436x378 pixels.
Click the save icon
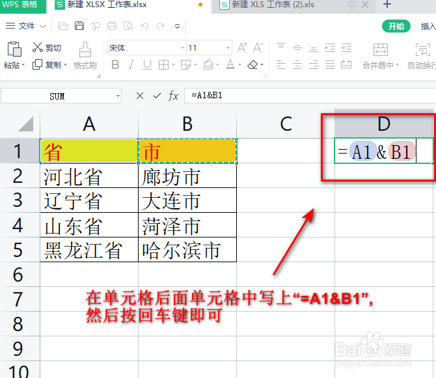79,26
